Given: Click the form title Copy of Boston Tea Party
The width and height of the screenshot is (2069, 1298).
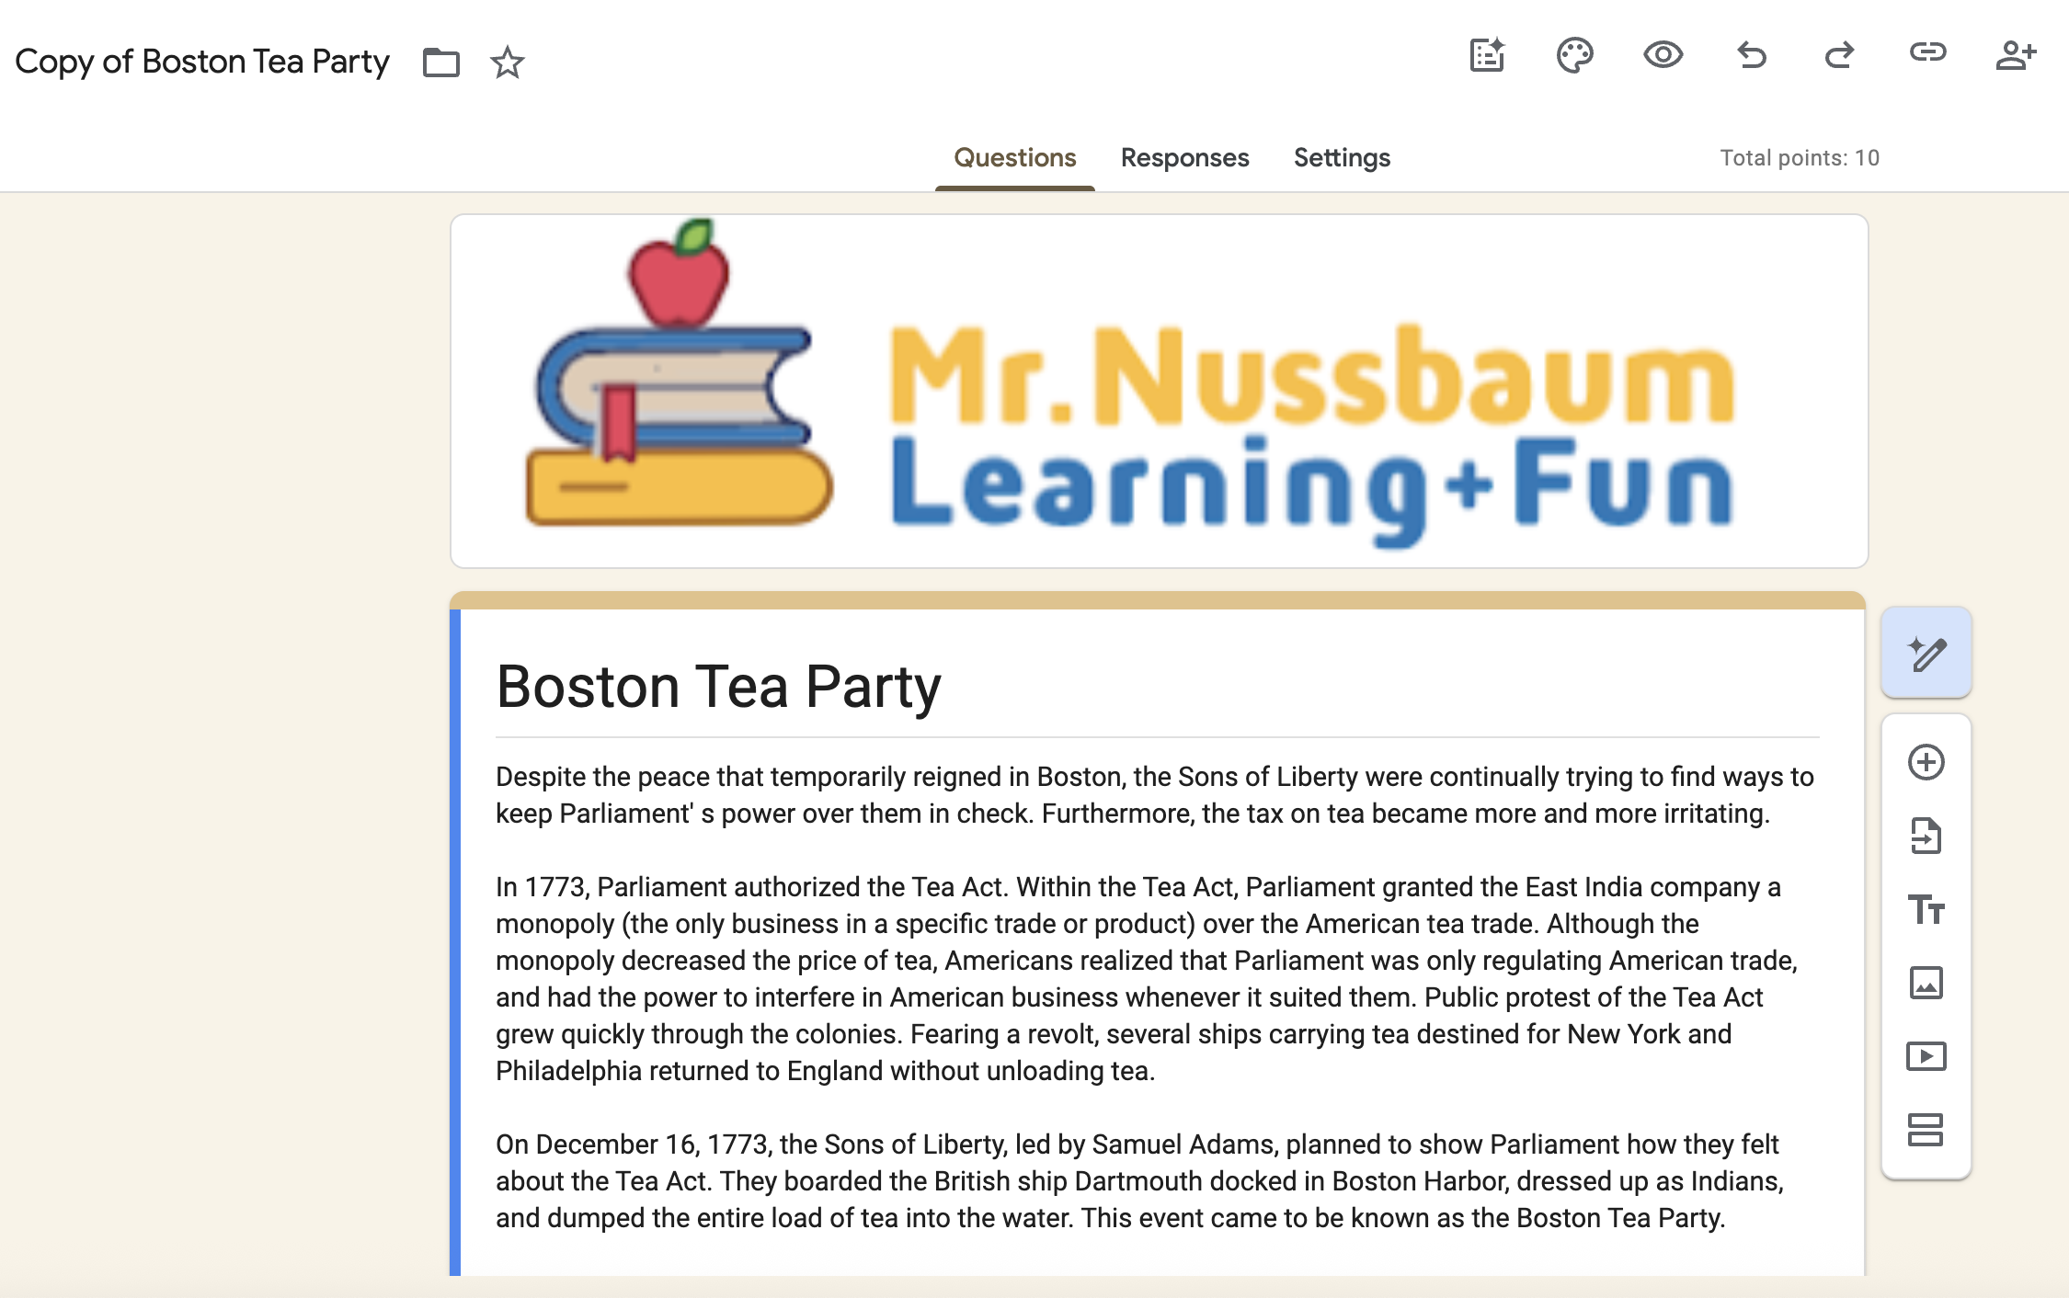Looking at the screenshot, I should 202,62.
